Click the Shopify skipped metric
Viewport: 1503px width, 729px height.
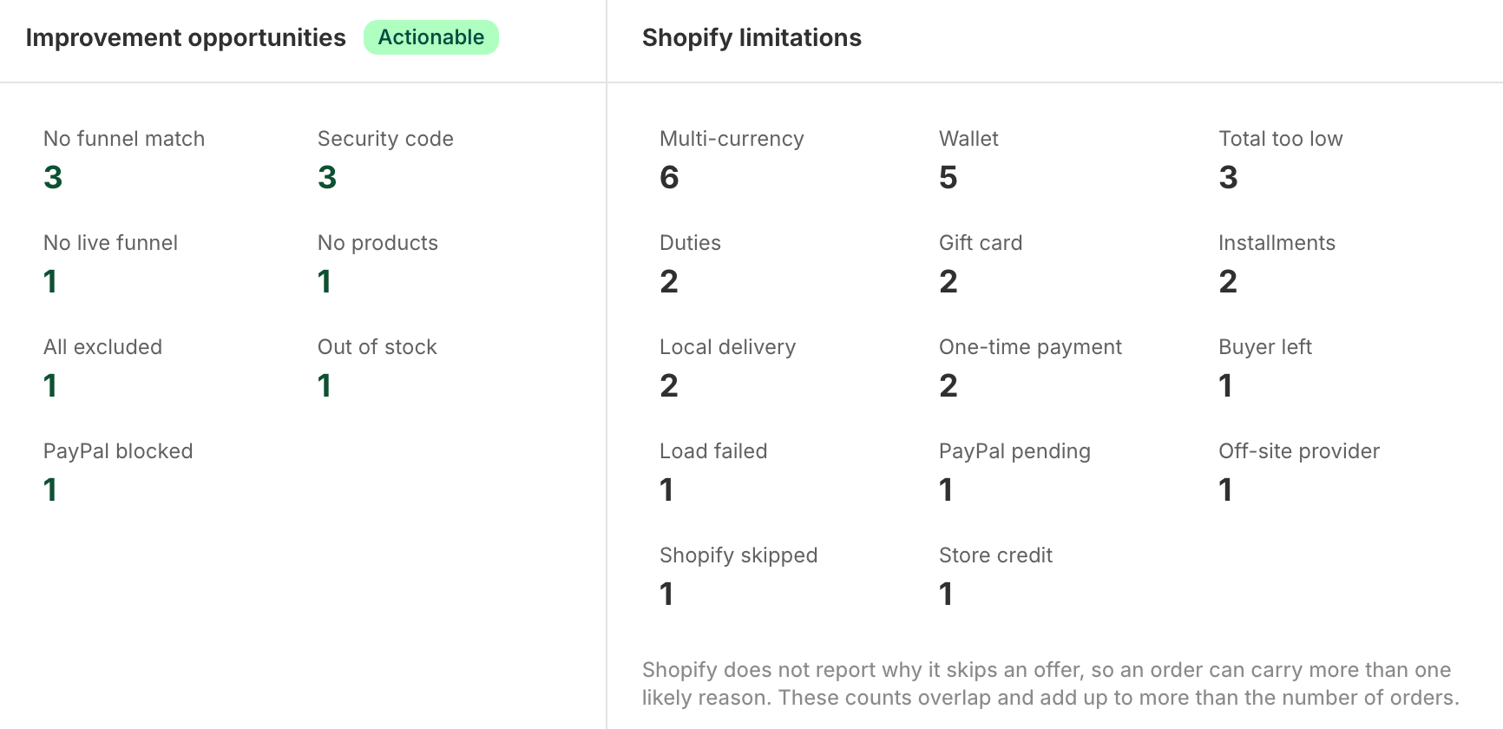738,576
